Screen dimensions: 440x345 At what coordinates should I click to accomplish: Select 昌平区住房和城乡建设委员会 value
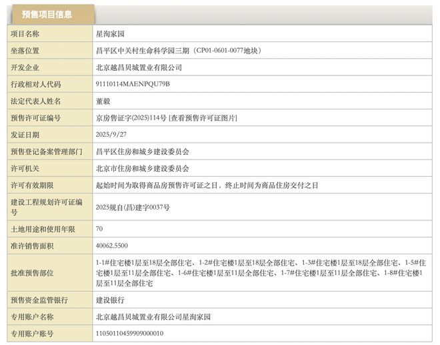143,152
